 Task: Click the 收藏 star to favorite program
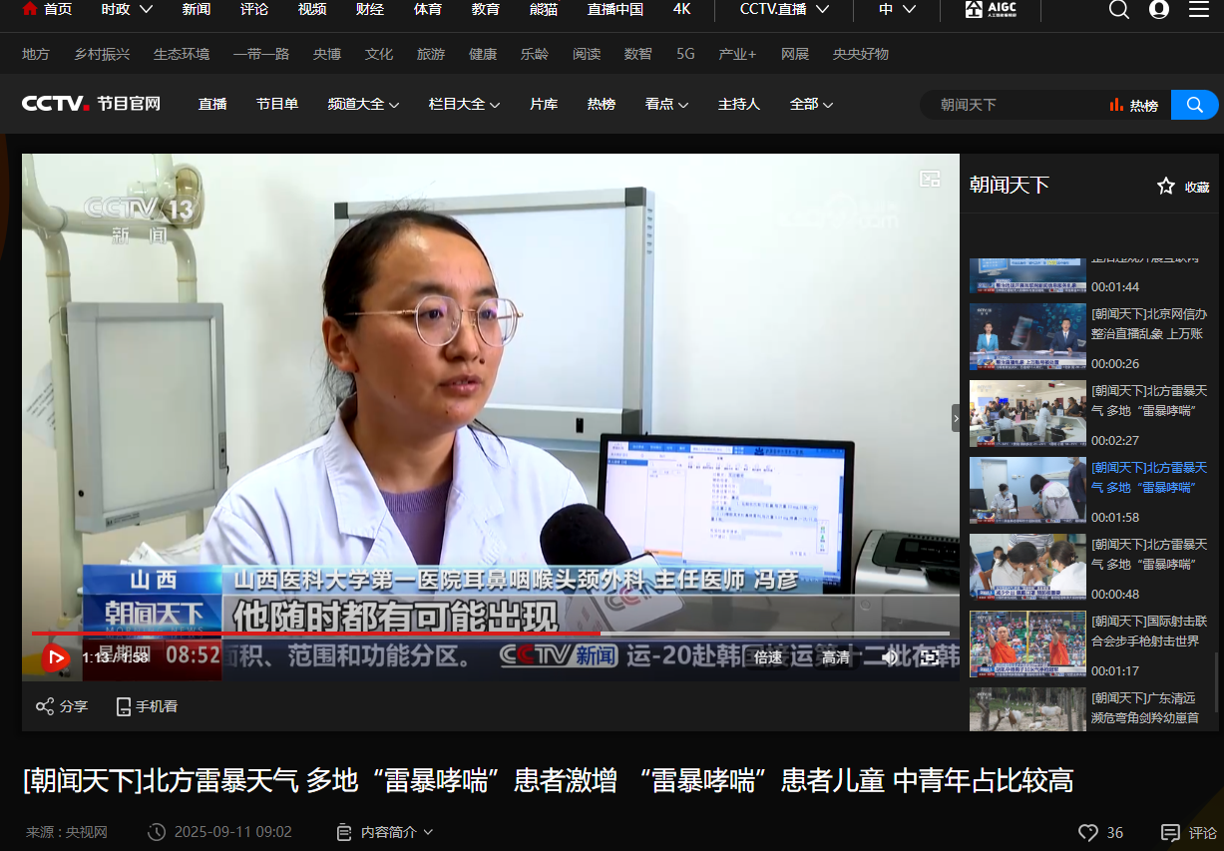(x=1166, y=186)
